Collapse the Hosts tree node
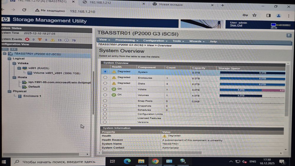The image size is (295, 166). (x=14, y=77)
